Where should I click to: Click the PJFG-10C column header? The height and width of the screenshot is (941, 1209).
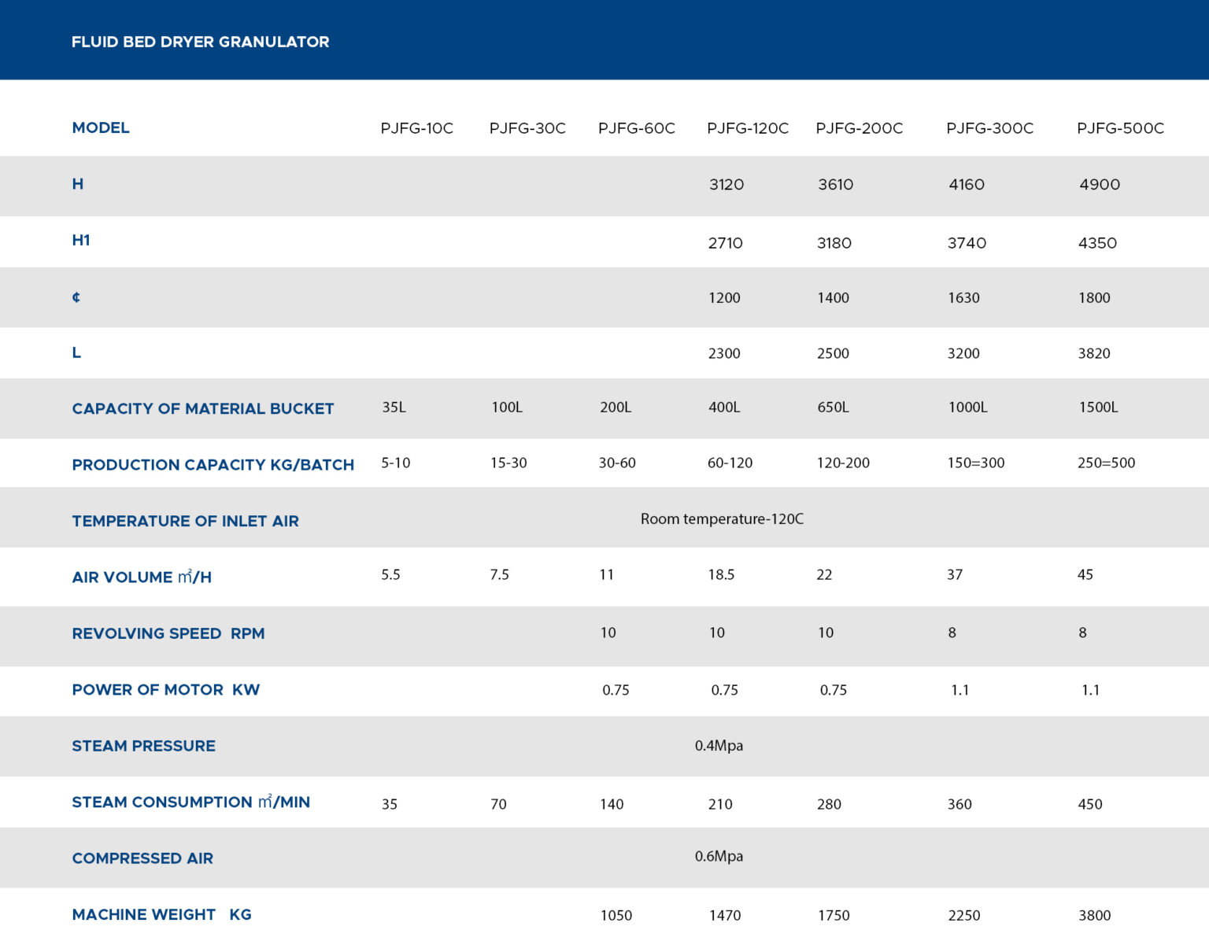point(417,128)
